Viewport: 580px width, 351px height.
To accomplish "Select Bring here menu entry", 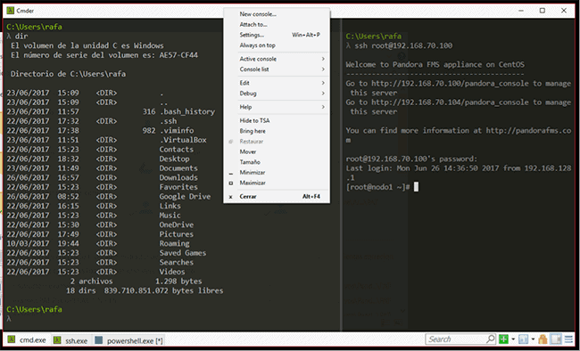I will (277, 131).
